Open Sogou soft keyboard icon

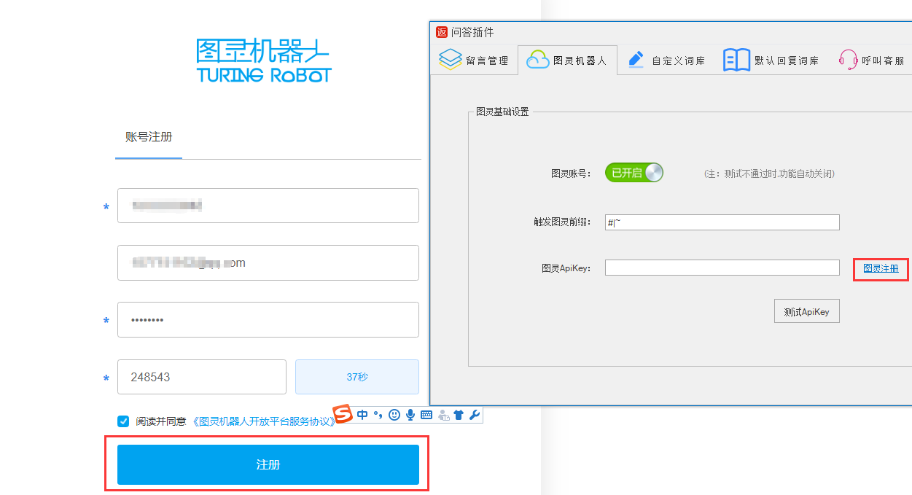pos(426,415)
